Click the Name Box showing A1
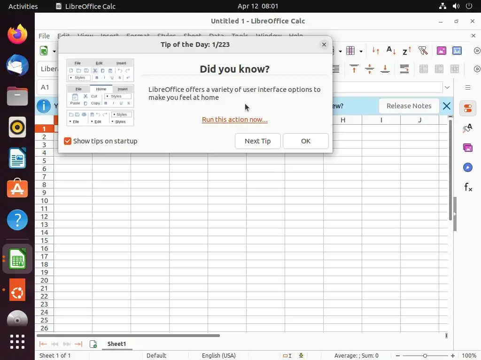This screenshot has width=481, height=360. coord(47,87)
